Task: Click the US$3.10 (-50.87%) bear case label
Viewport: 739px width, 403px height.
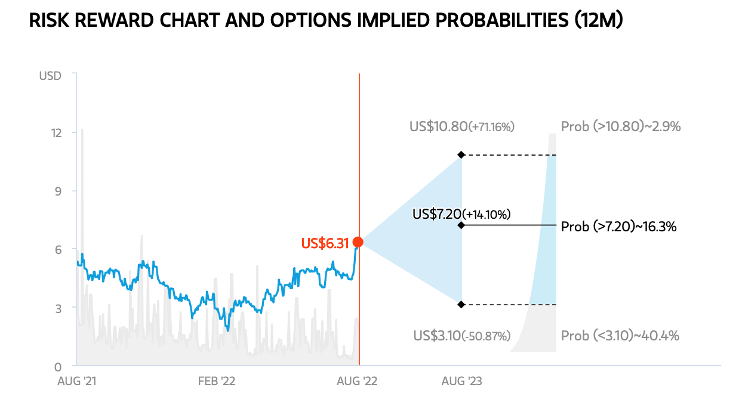Action: [461, 336]
